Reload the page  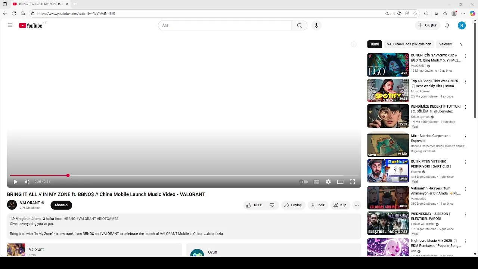coord(14,13)
